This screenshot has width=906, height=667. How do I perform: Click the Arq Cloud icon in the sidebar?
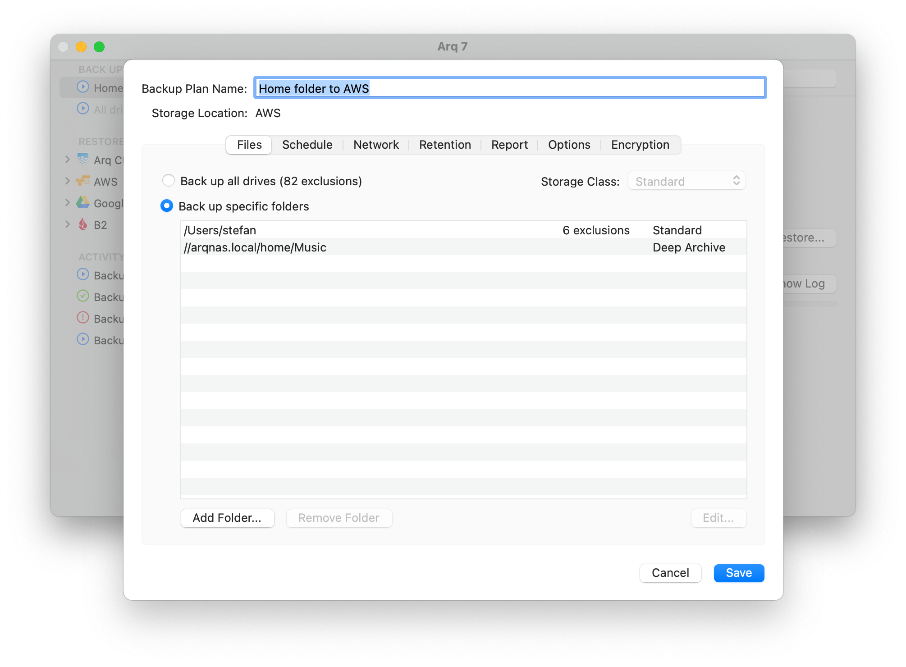[82, 159]
